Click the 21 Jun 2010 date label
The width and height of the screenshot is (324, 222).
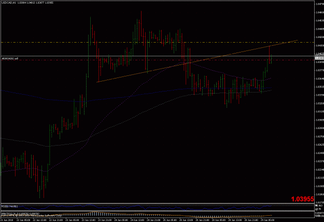point(6,220)
